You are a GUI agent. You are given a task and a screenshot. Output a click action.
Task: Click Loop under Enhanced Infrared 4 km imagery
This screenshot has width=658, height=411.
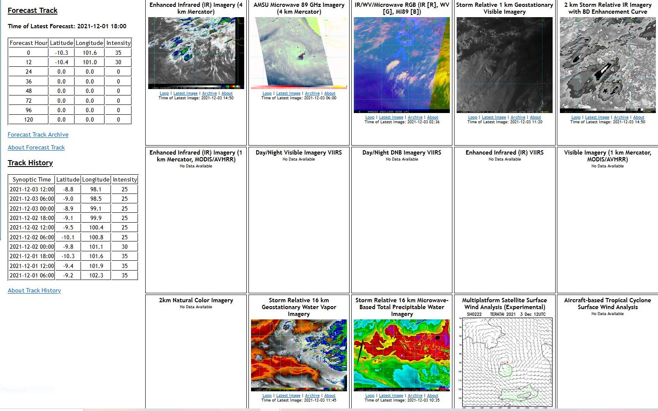pos(164,93)
